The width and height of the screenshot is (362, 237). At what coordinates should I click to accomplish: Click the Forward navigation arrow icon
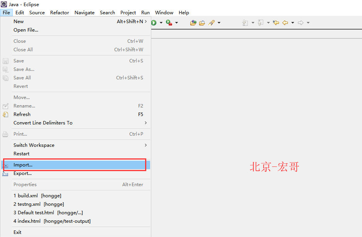pyautogui.click(x=301, y=23)
